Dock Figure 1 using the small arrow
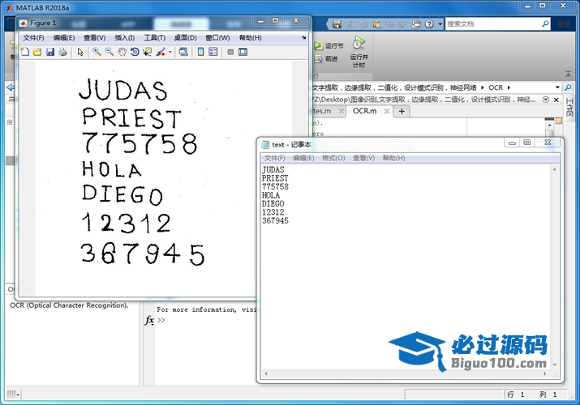Screen dimensions: 580x405 click(x=303, y=37)
